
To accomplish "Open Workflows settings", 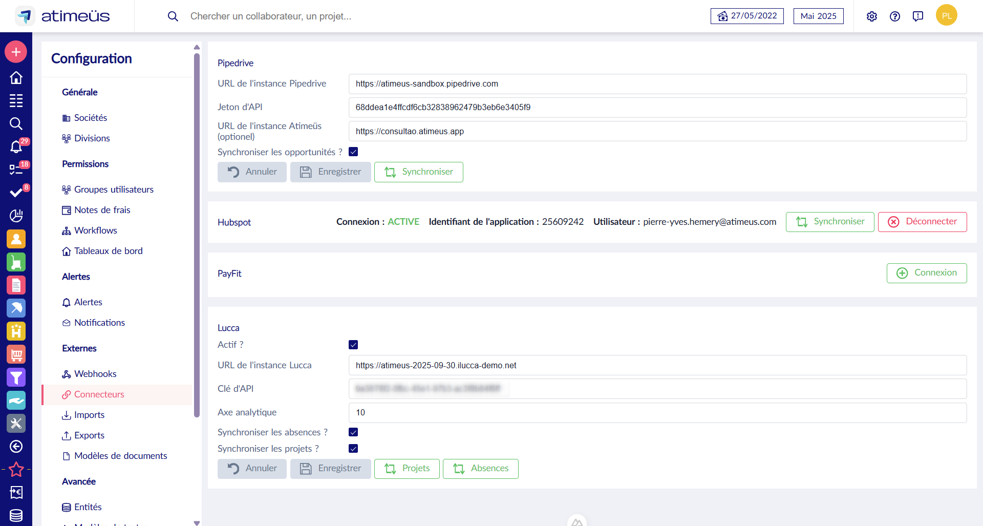I will click(90, 230).
